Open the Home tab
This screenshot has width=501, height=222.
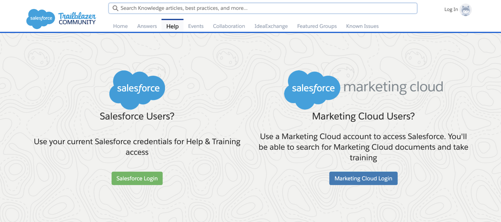(120, 26)
